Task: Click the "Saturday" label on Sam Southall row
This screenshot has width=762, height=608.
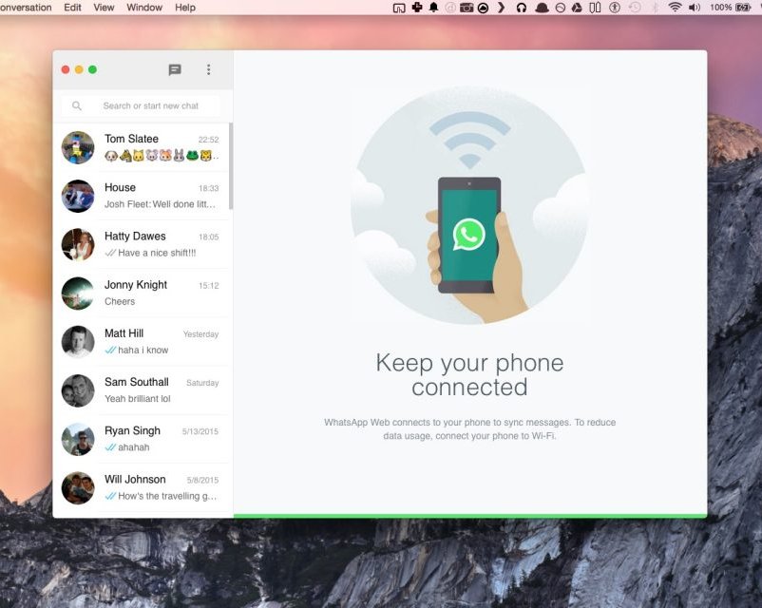Action: [x=202, y=383]
